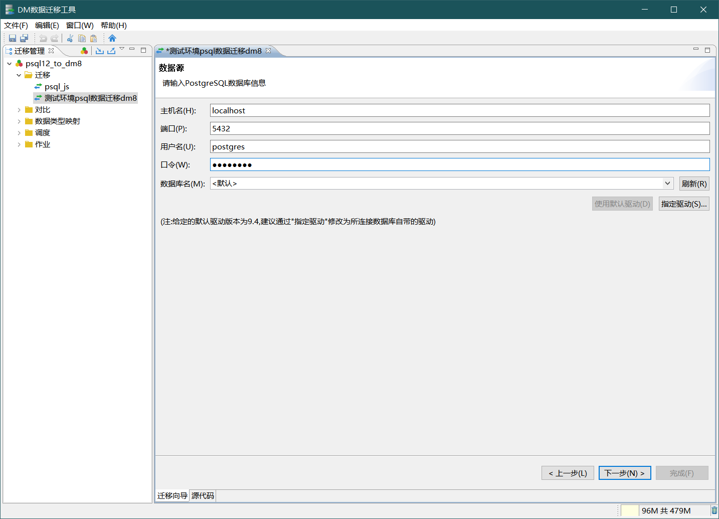719x519 pixels.
Task: Click the Redo arrow icon
Action: pyautogui.click(x=54, y=38)
